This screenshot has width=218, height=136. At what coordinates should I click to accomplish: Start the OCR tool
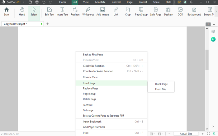(180, 12)
